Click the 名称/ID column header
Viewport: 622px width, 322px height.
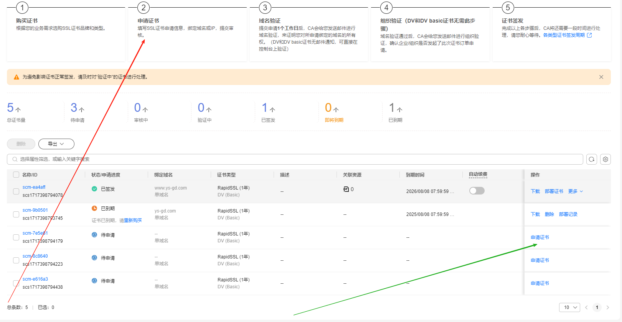30,175
